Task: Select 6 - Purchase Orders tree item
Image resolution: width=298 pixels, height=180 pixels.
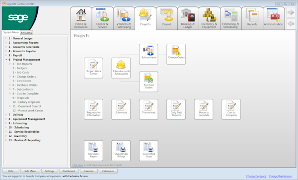Action: tap(25, 85)
